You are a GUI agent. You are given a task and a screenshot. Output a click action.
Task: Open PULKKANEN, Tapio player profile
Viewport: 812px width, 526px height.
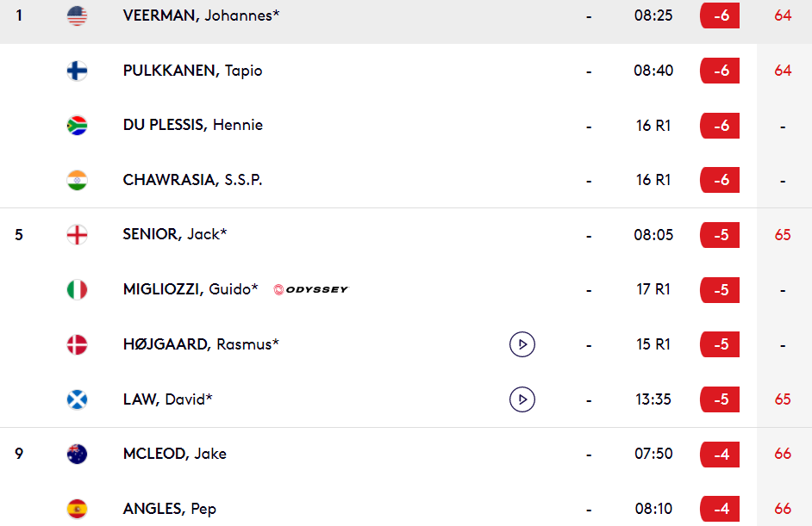pyautogui.click(x=192, y=71)
